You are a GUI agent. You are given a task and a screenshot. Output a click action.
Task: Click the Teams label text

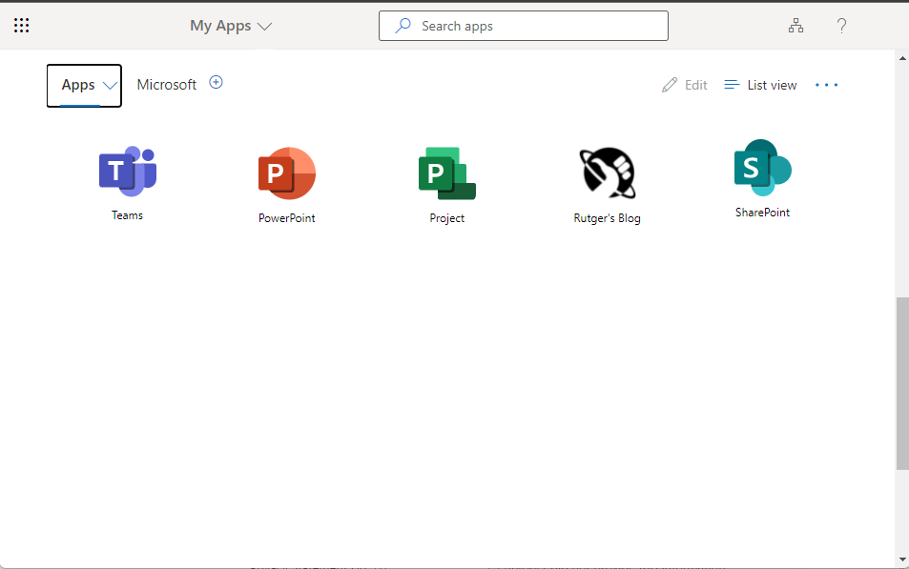click(x=128, y=215)
